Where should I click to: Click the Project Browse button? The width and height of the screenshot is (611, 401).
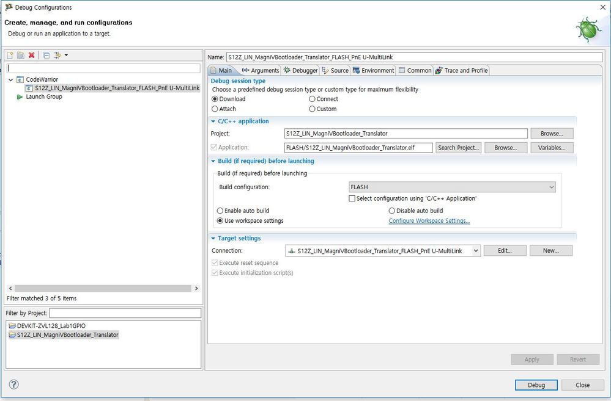(x=552, y=134)
